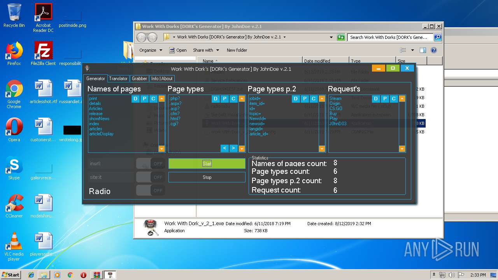
Task: Open CCleaner desktop shortcut
Action: pos(14,206)
